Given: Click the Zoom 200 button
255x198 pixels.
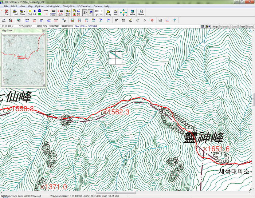Looking at the screenshot, I should (x=27, y=20).
